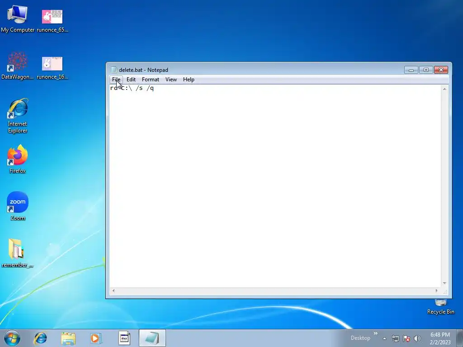Click the batch file taskbar item

click(x=124, y=338)
